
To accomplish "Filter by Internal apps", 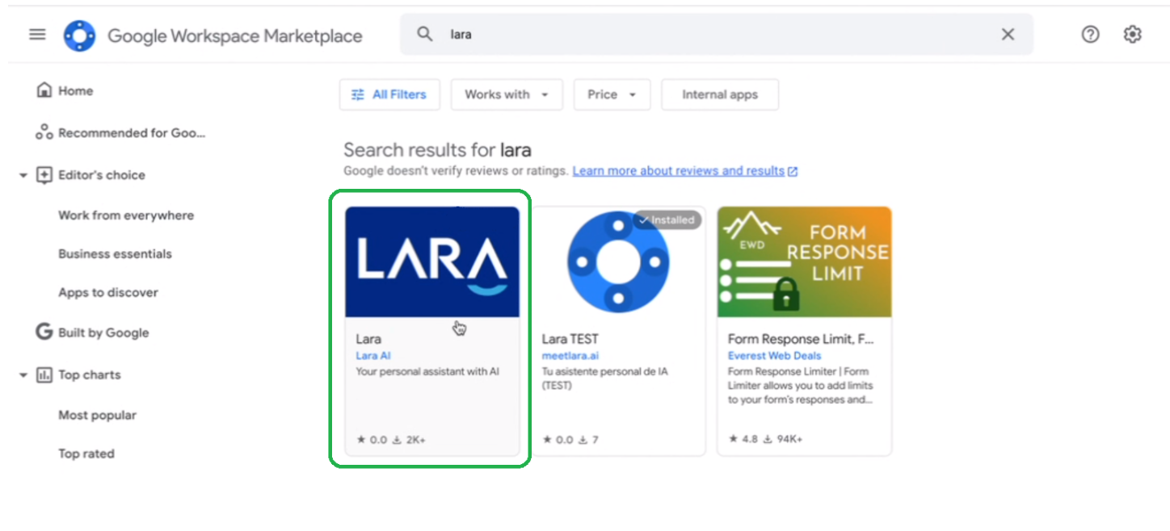I will (720, 94).
